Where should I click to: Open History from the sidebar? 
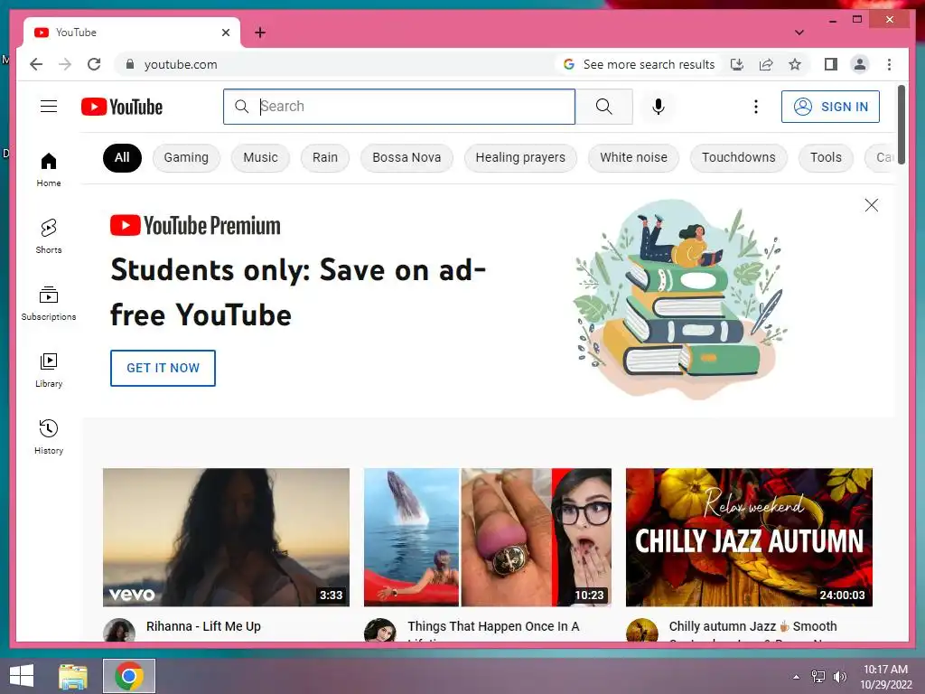click(x=49, y=436)
